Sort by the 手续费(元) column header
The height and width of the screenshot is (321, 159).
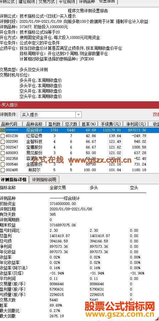coord(111,124)
